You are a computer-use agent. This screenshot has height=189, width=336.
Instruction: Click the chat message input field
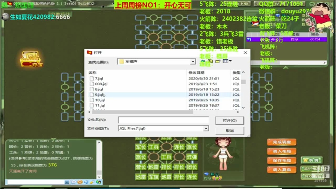[35, 182]
